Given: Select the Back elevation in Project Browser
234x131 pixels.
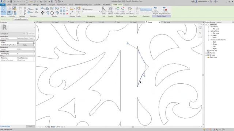Looking at the screenshot, I should click(215, 42).
